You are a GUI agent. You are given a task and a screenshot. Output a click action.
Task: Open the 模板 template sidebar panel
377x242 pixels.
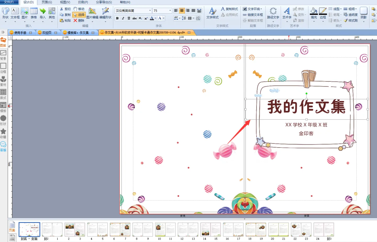[3, 108]
